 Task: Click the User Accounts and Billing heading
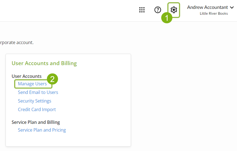pyautogui.click(x=44, y=63)
